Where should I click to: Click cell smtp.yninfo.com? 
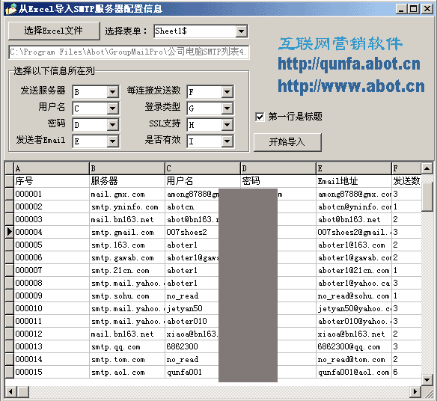[127, 206]
